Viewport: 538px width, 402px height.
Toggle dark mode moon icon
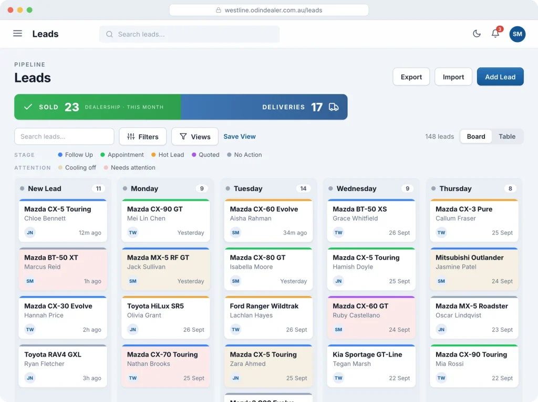coord(477,34)
